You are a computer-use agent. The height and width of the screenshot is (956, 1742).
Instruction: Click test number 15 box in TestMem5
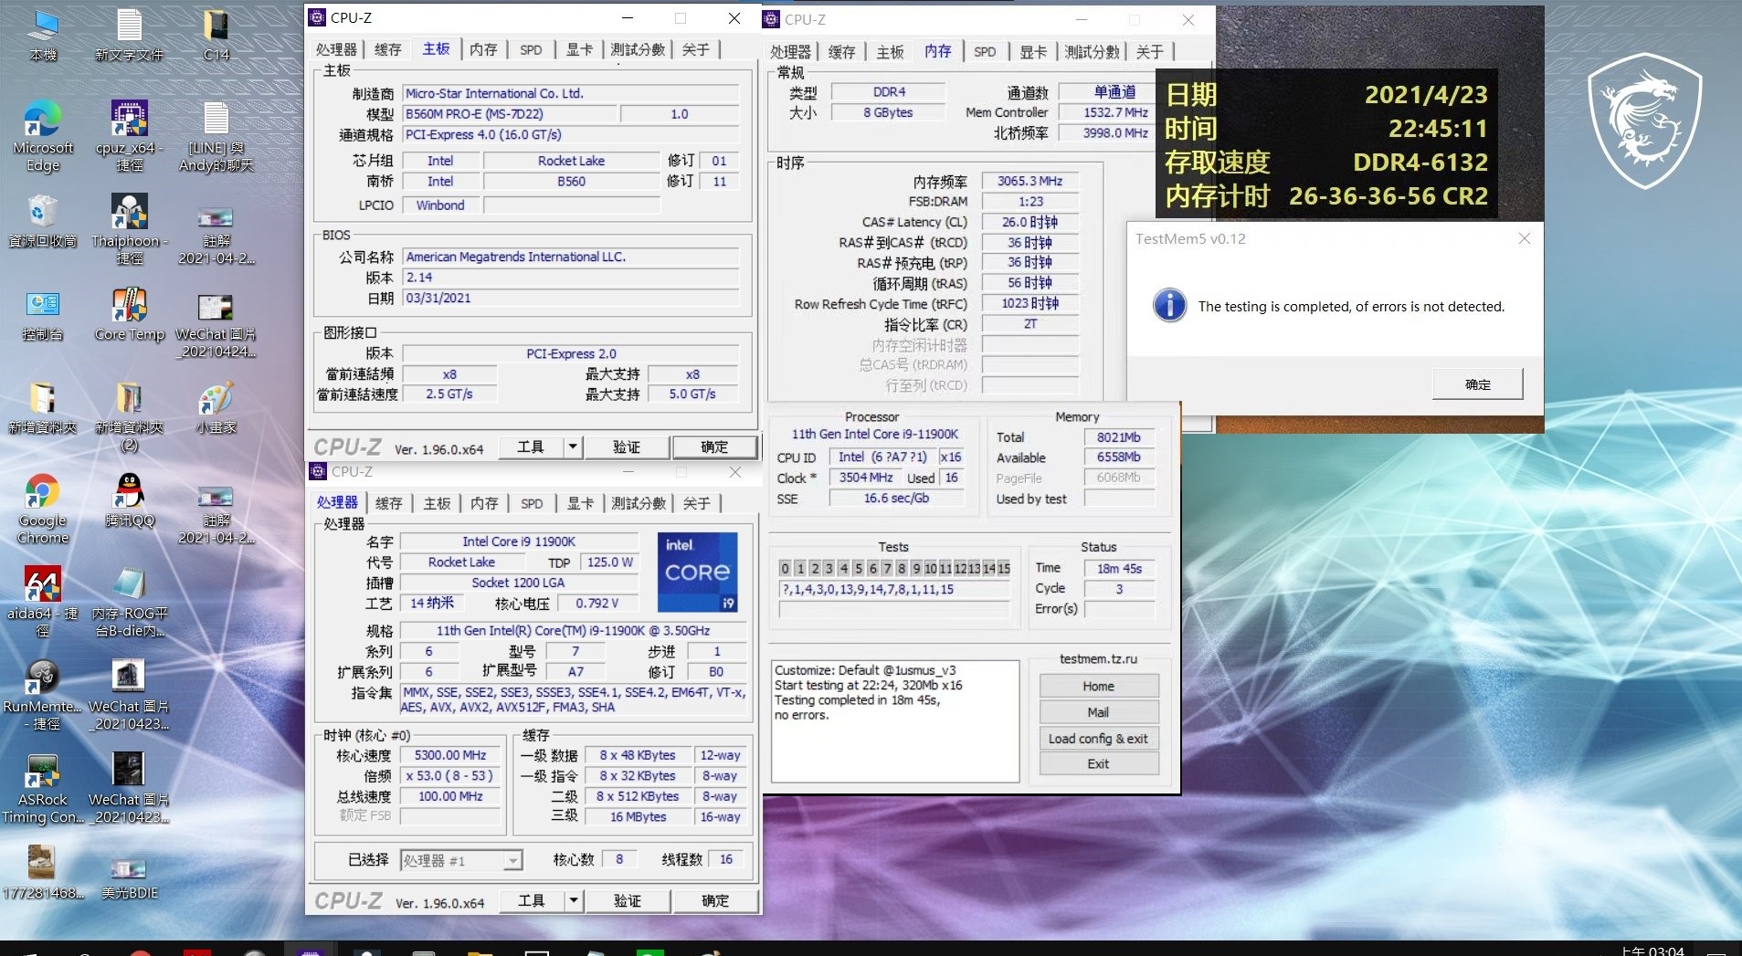1004,568
